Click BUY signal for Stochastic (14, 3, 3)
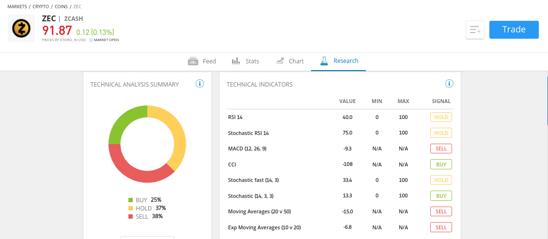The image size is (548, 239). tap(441, 196)
